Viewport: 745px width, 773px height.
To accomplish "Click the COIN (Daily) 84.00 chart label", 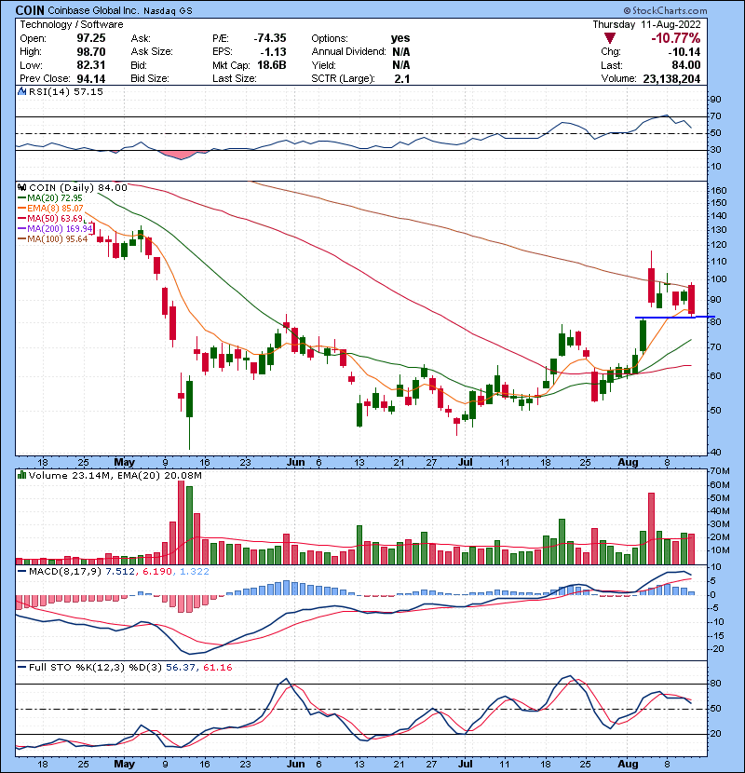I will click(78, 188).
